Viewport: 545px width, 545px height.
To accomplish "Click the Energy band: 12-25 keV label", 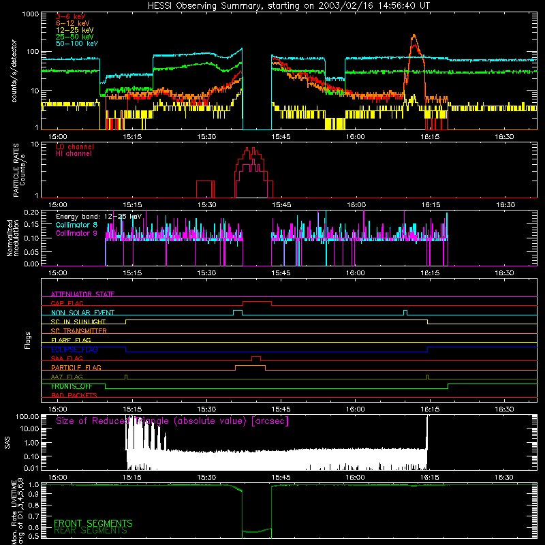I will (99, 217).
